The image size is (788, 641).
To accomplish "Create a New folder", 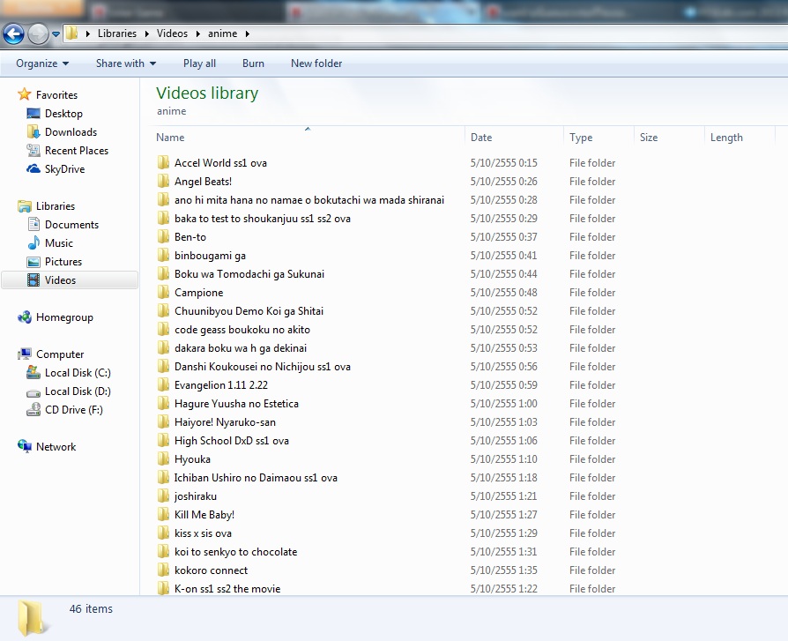I will (316, 63).
